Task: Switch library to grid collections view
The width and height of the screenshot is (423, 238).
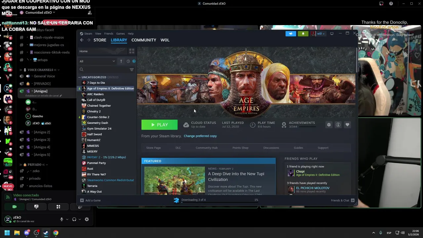Action: (132, 51)
